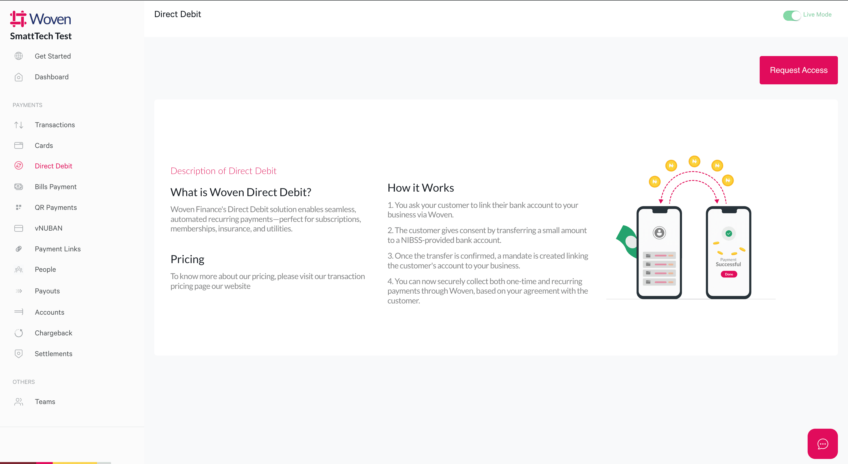The height and width of the screenshot is (464, 848).
Task: Select the Direct Debit menu item
Action: pyautogui.click(x=53, y=166)
